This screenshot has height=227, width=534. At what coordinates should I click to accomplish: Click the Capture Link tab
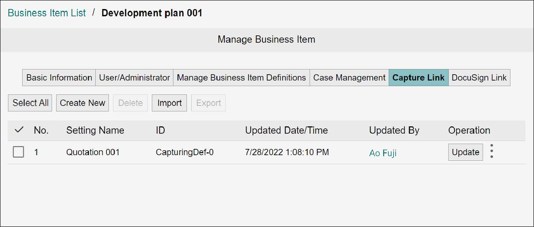pos(419,77)
